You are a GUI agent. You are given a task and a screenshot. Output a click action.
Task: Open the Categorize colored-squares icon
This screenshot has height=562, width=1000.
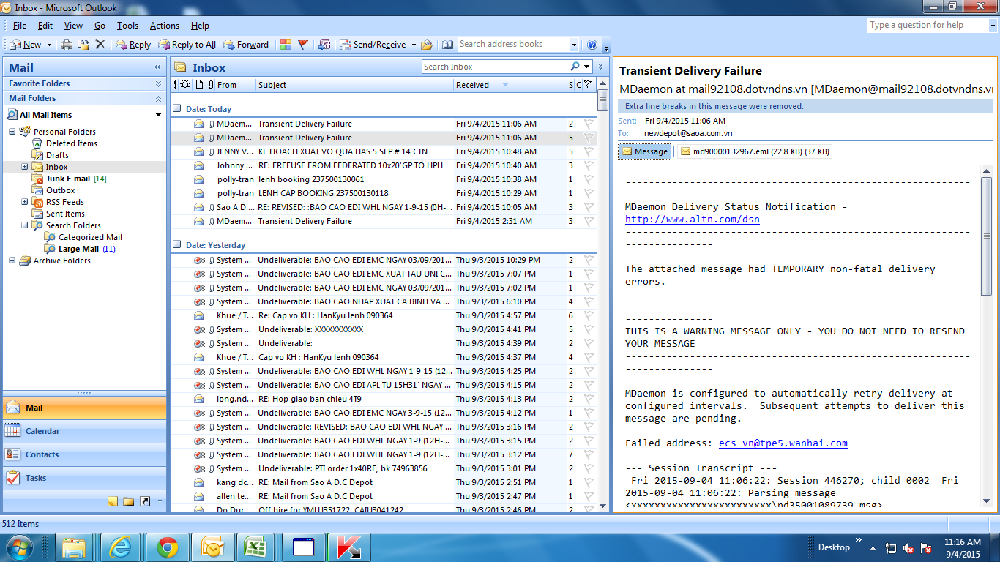[x=286, y=45]
